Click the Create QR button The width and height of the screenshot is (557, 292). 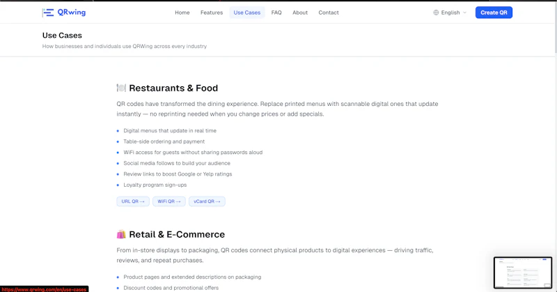point(494,13)
